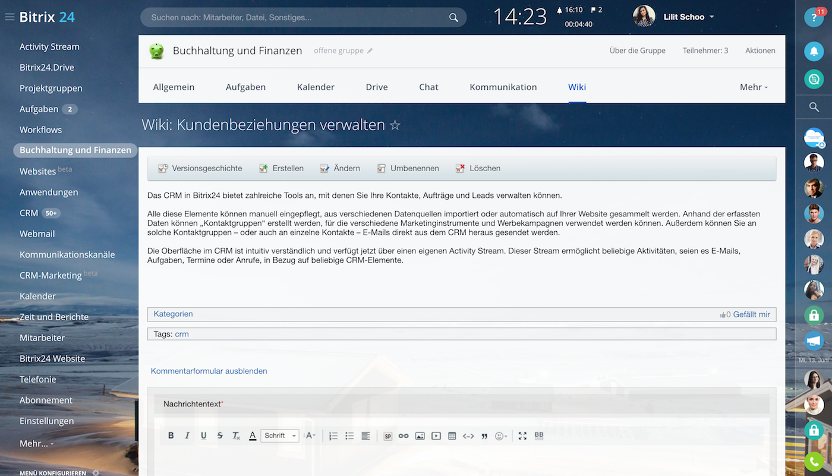Open the smiley emoji picker

click(501, 436)
